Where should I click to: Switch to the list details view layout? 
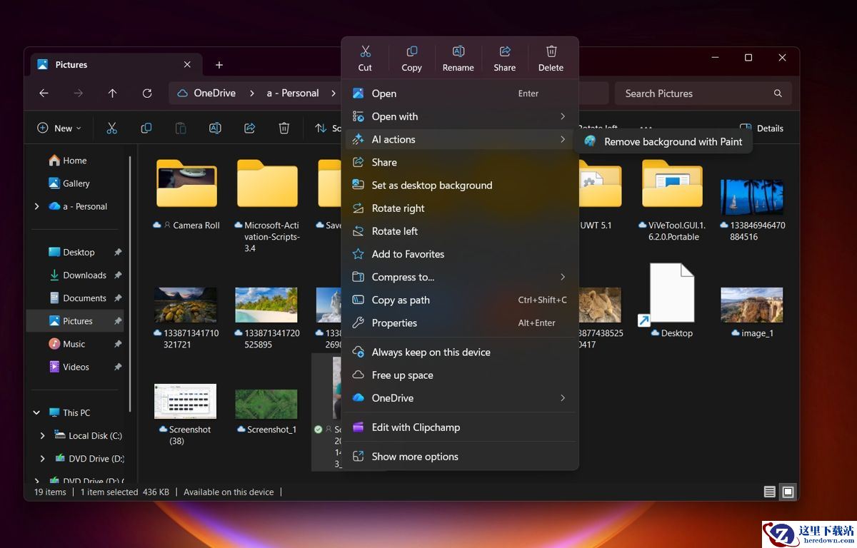point(769,492)
